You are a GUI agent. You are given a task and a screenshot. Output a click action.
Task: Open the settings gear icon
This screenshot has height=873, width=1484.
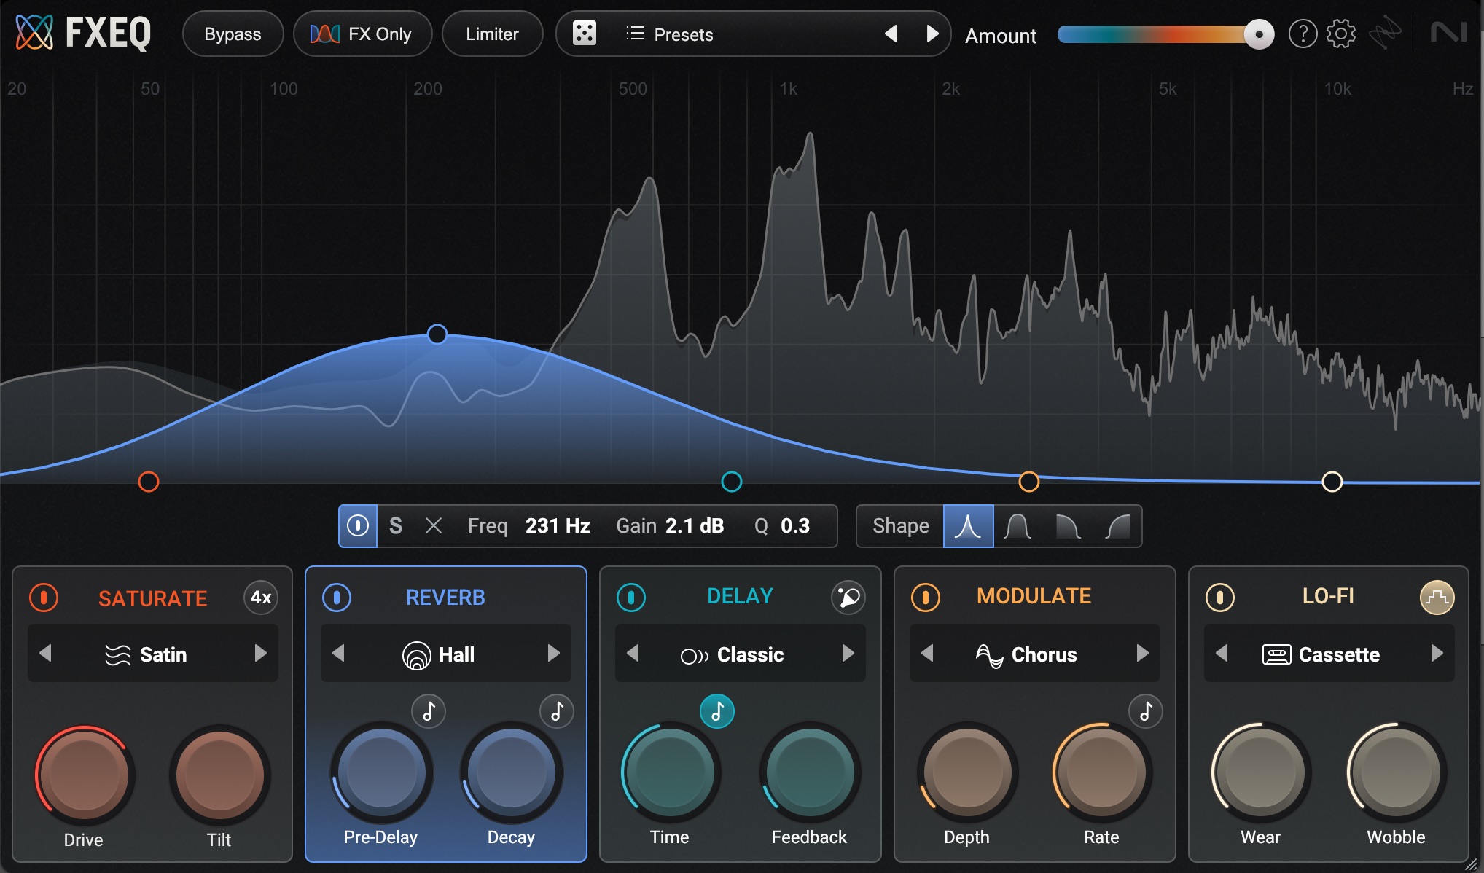1341,34
